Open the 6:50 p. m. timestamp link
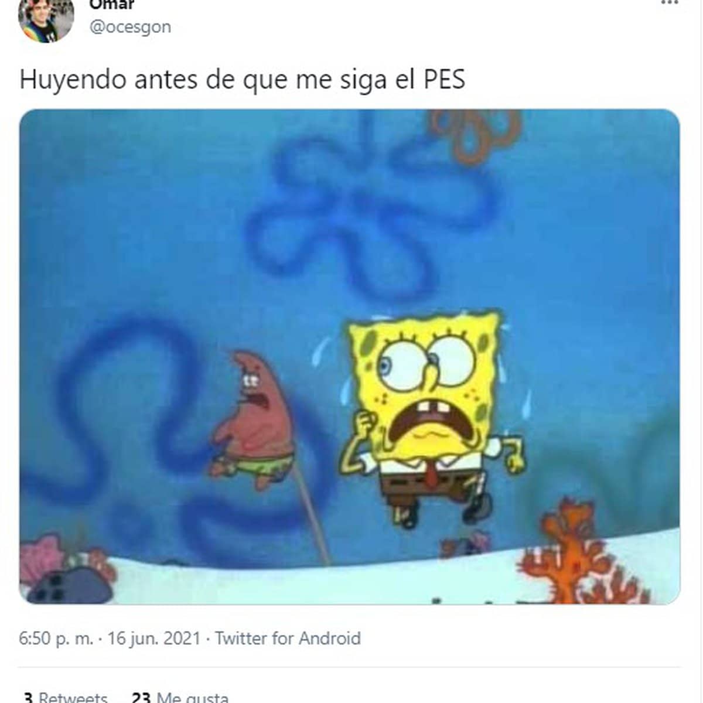The width and height of the screenshot is (703, 703). click(x=56, y=638)
